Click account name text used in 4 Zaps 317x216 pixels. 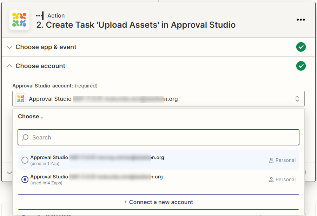(x=49, y=177)
